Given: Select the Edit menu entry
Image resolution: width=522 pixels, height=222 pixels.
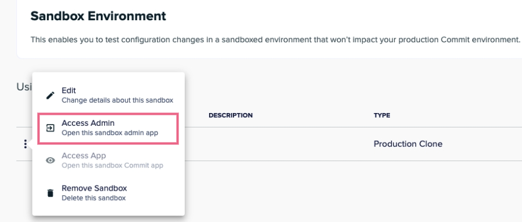Looking at the screenshot, I should (x=108, y=95).
